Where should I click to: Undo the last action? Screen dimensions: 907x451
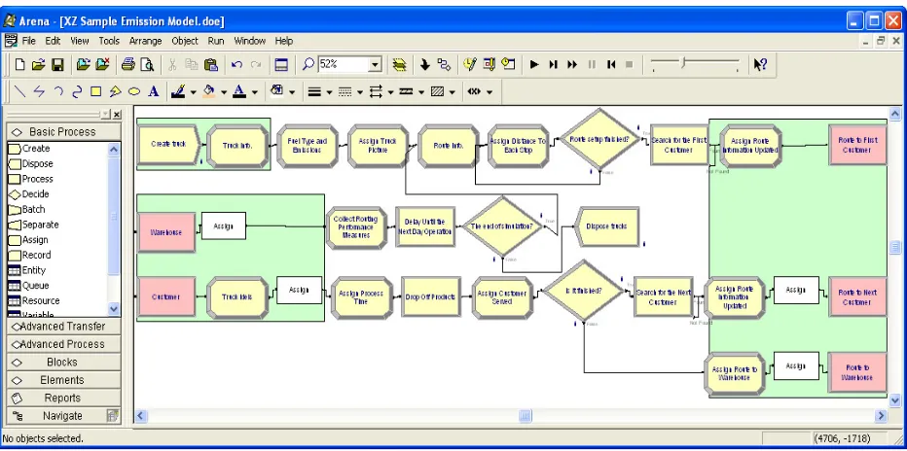[236, 65]
